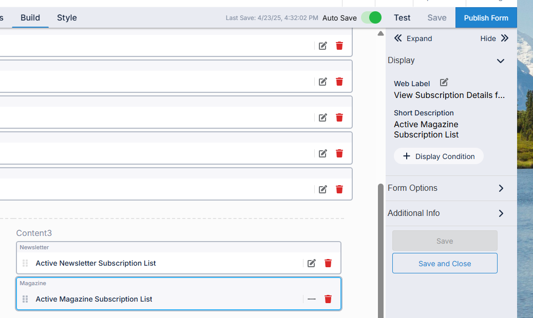Image resolution: width=533 pixels, height=318 pixels.
Task: Switch to the Build tab
Action: click(30, 18)
